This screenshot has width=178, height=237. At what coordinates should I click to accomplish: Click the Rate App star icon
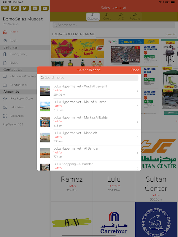[x=5, y=99]
